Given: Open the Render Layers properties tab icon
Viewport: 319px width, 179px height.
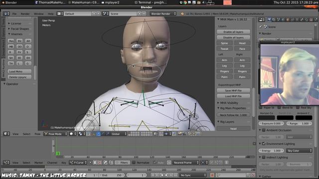Looking at the screenshot, I should click(x=274, y=20).
